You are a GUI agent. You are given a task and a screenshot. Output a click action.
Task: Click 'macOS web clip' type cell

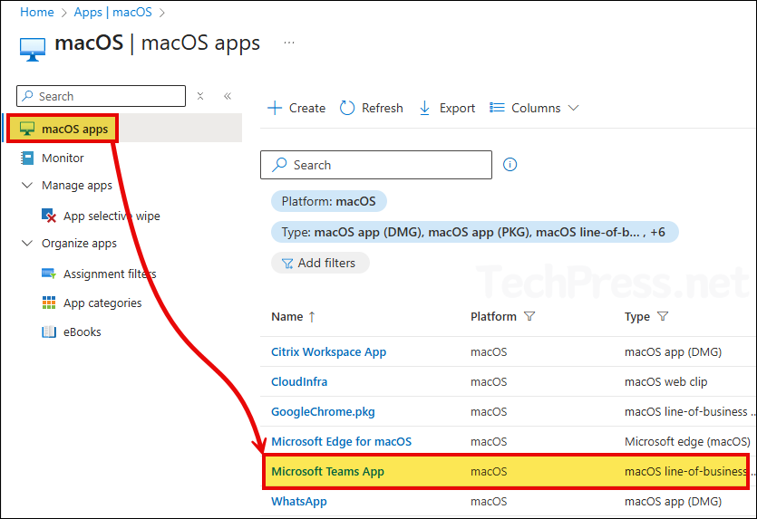[x=665, y=381]
